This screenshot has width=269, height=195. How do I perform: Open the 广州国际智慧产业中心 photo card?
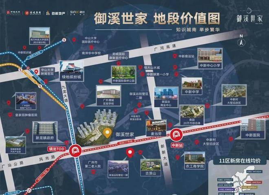coord(26,101)
